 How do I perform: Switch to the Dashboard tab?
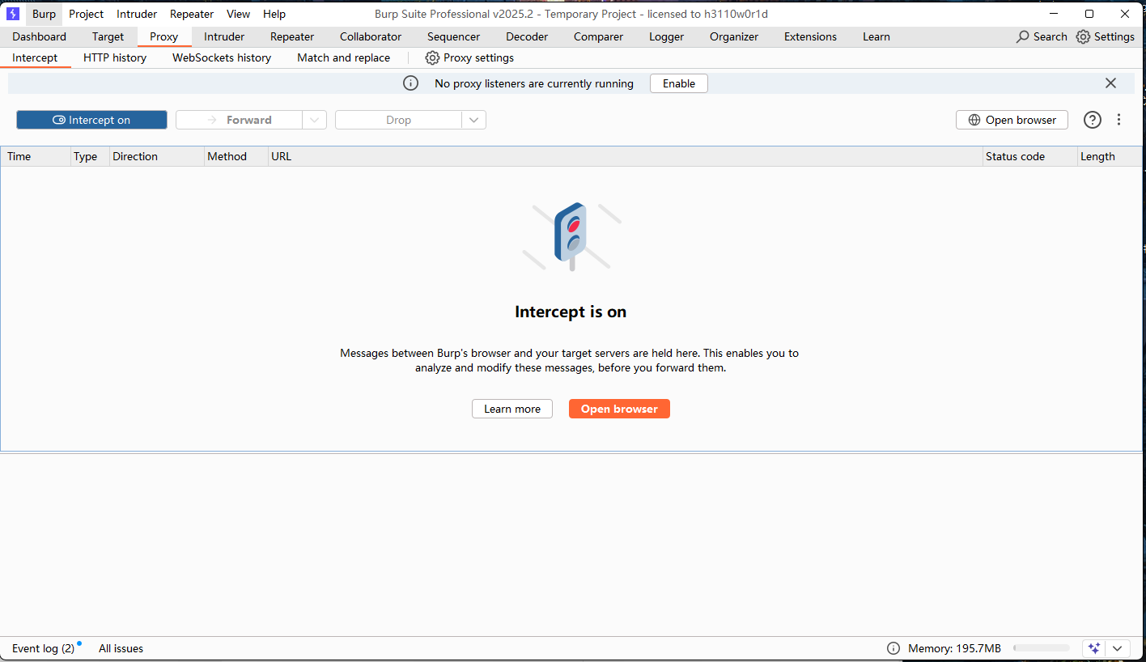tap(40, 36)
